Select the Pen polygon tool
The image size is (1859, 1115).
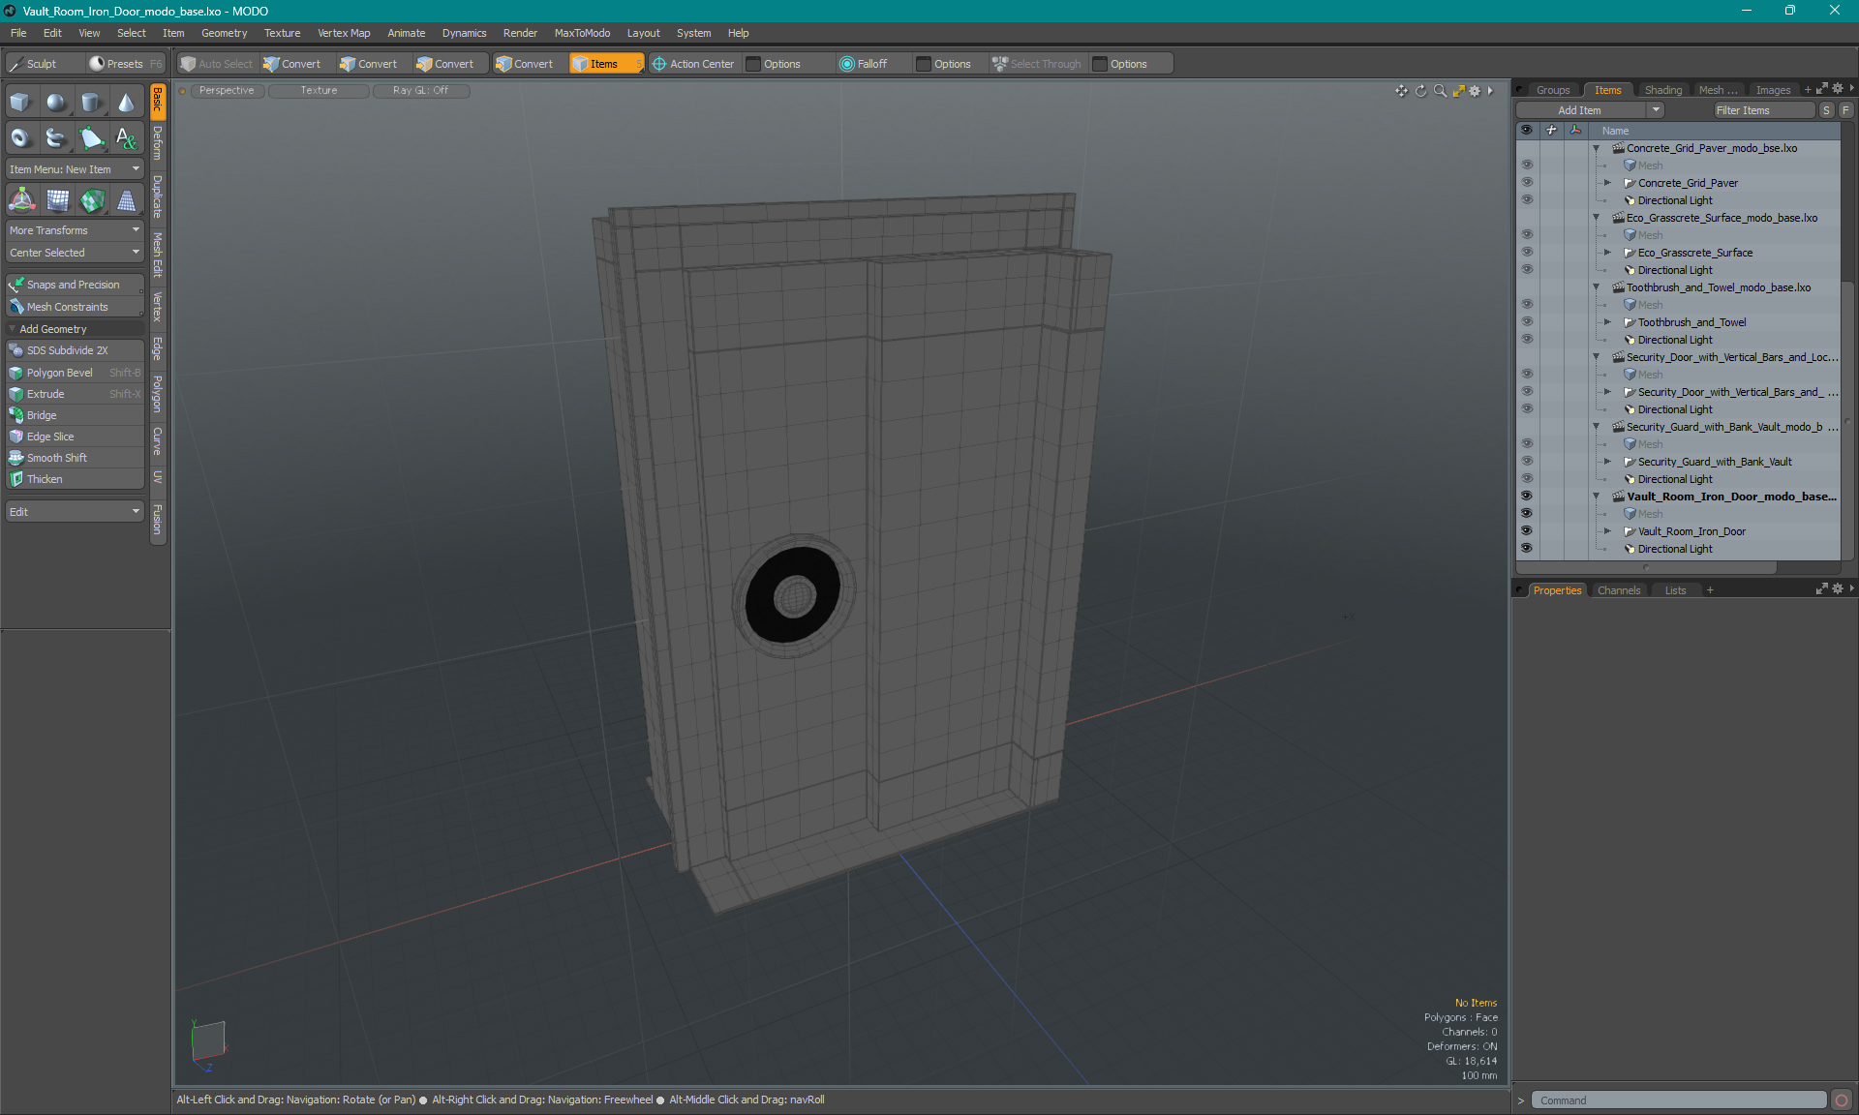pos(91,138)
